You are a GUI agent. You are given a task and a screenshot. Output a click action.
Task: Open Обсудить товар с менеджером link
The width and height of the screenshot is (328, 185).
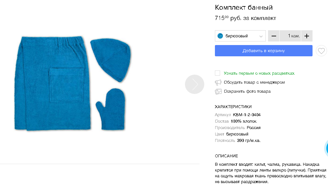[254, 82]
